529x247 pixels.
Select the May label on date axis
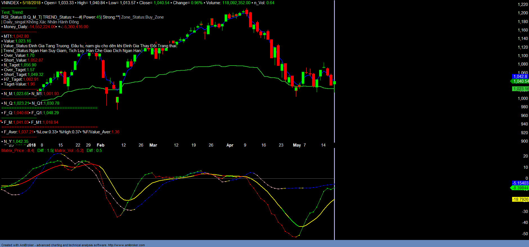[x=297, y=145]
